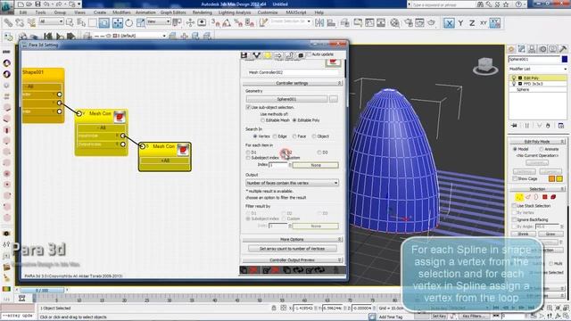Collapse the Controller settings rollout
Viewport: 571px width, 321px height.
292,83
